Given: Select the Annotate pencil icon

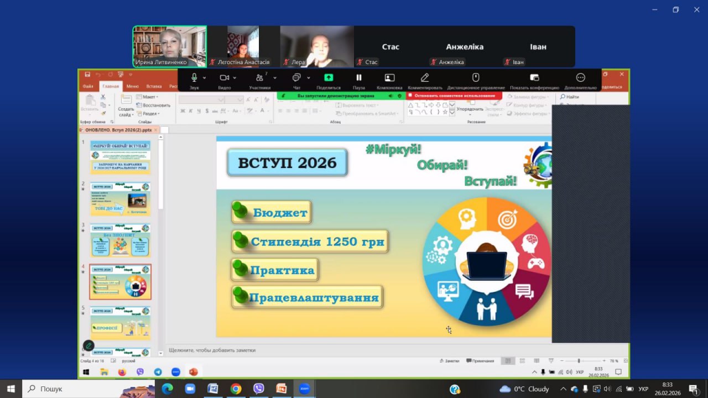Looking at the screenshot, I should point(425,78).
